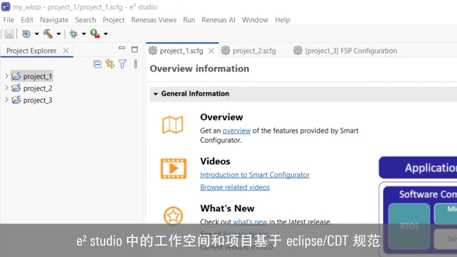Expand the project_1 tree node
Screen dimensions: 457x257
(x=6, y=76)
